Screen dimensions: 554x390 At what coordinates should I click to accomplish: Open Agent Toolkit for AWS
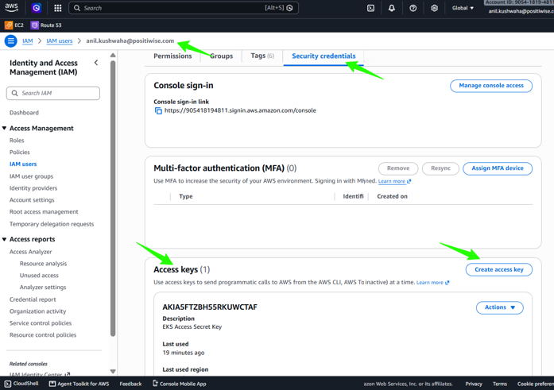pos(79,384)
